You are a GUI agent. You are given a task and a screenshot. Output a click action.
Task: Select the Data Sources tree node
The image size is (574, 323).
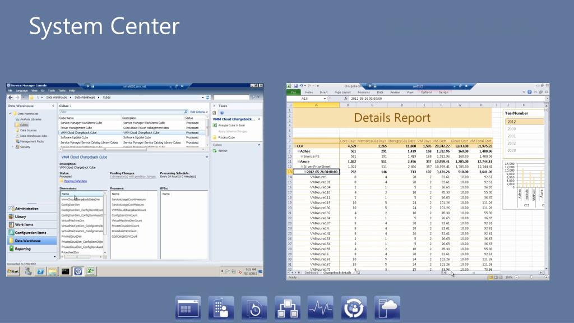point(28,130)
